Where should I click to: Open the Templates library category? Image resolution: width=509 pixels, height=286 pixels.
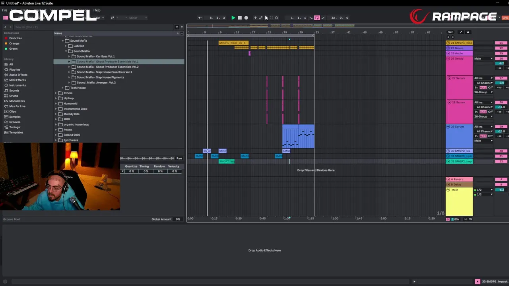coord(16,132)
